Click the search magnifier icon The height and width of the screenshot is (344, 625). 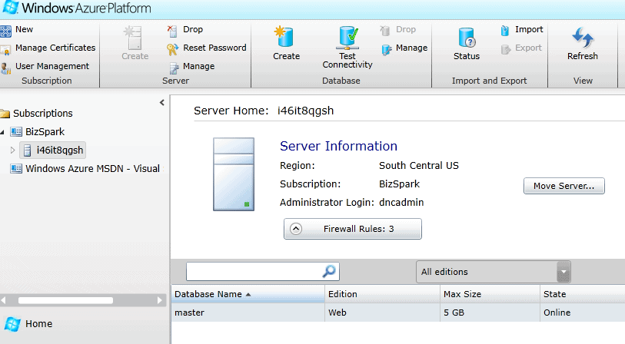tap(329, 271)
